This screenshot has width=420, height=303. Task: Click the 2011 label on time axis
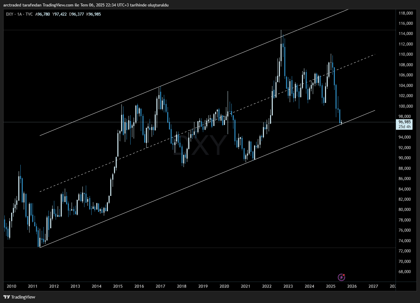[33, 286]
